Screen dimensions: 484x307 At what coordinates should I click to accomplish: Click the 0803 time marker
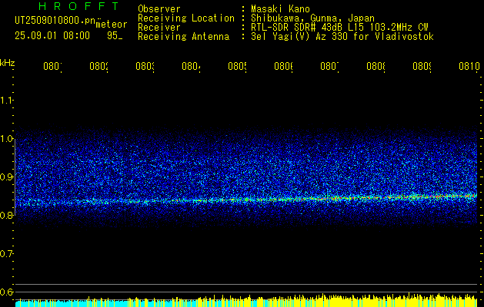pos(145,66)
